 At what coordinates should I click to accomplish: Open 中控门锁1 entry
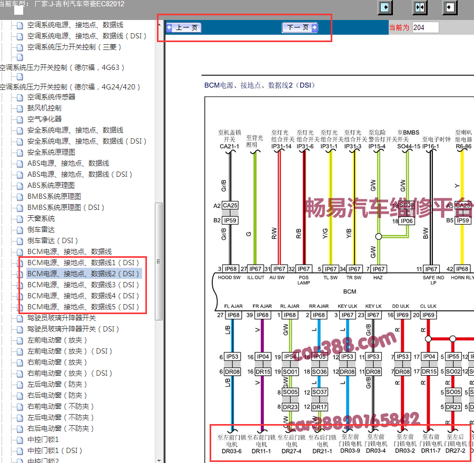43,440
